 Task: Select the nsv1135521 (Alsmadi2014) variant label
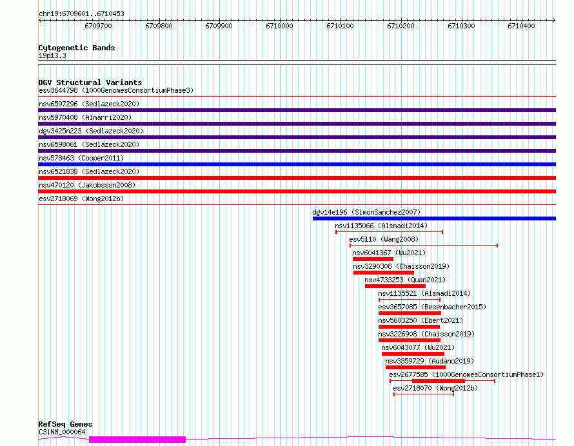[x=424, y=293]
